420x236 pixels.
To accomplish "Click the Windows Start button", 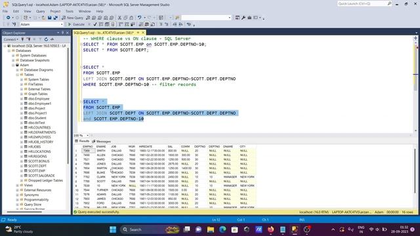I will pos(113,229).
